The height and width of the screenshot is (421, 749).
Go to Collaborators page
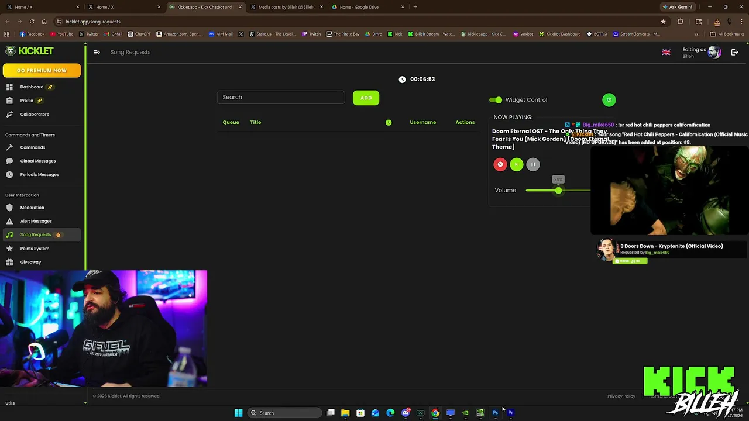coord(35,114)
